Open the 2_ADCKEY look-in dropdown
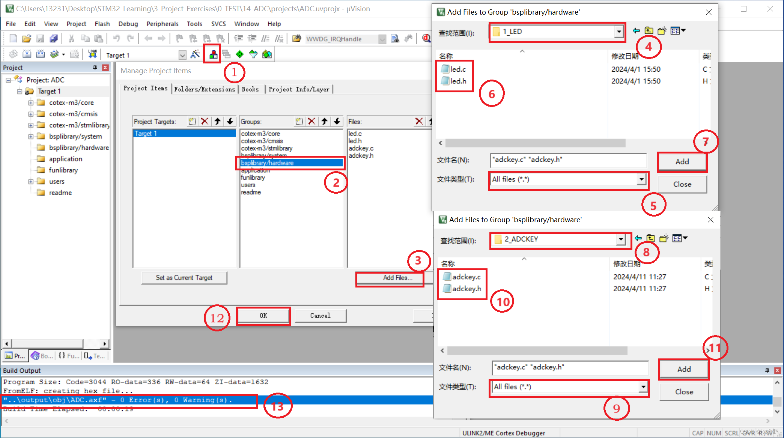This screenshot has width=784, height=438. 621,239
